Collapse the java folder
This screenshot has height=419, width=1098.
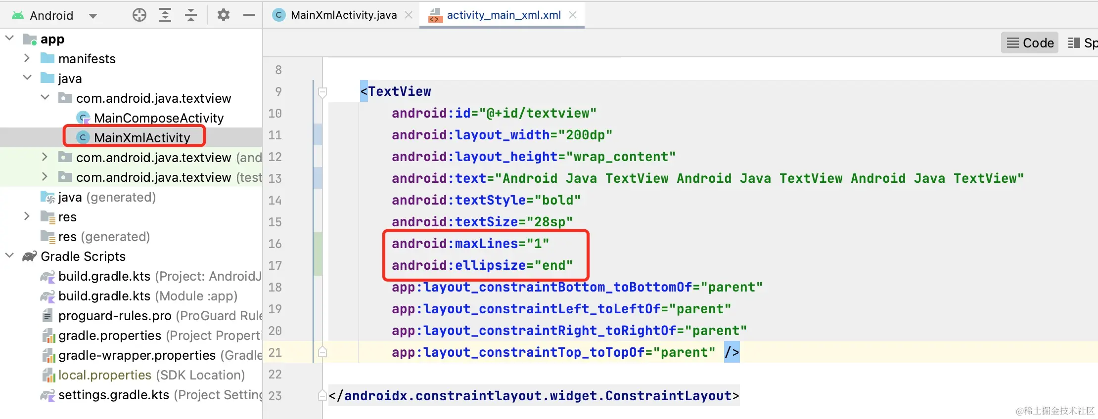(x=27, y=78)
